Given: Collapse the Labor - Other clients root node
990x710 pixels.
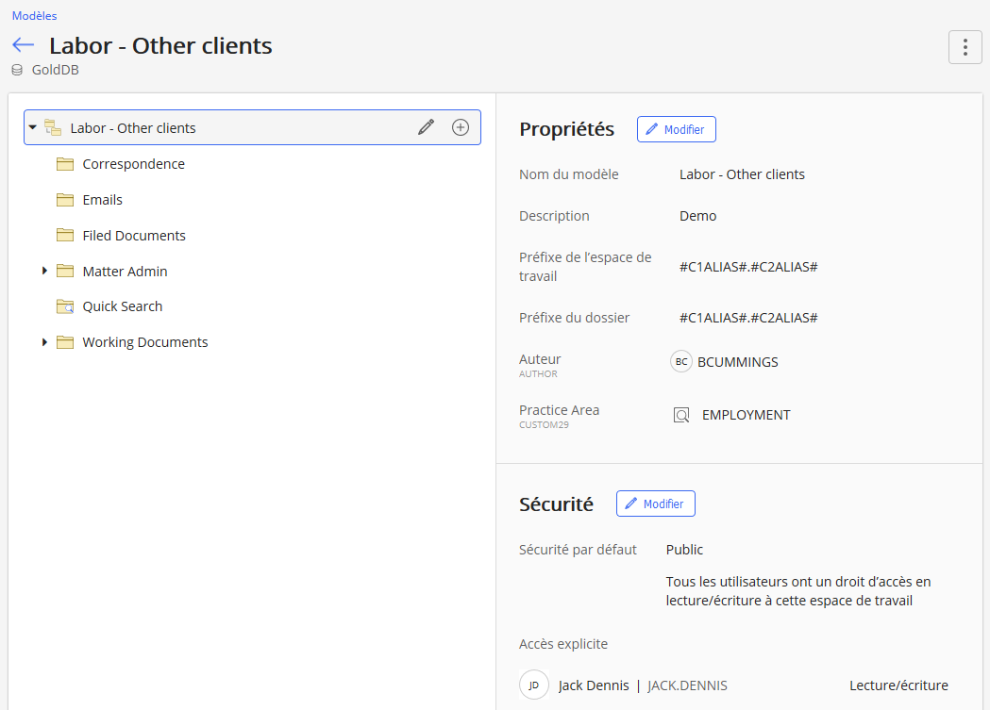Looking at the screenshot, I should coord(32,127).
